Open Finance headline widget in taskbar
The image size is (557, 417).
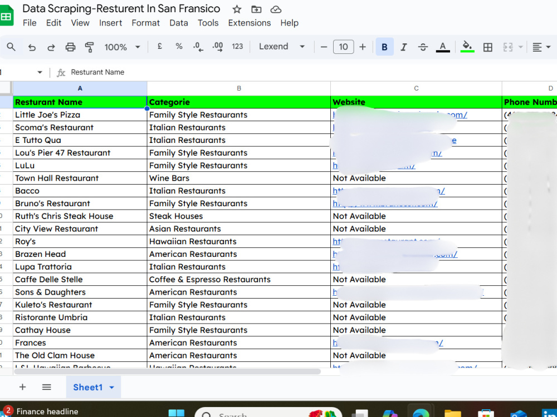tap(39, 411)
